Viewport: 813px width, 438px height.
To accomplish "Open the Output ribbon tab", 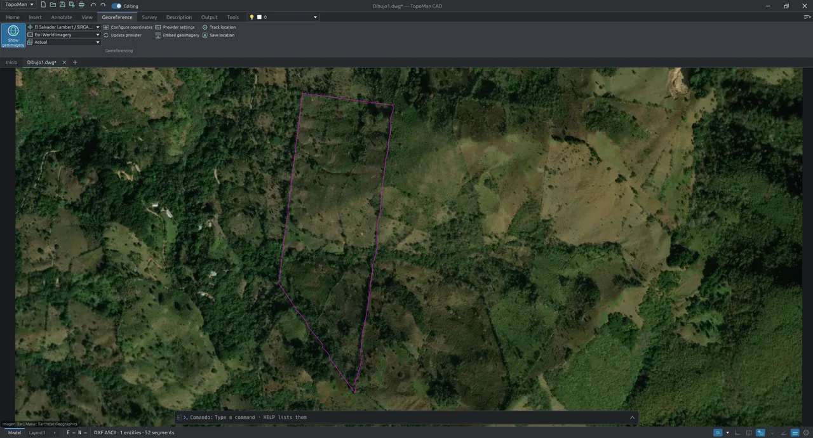I will [209, 17].
